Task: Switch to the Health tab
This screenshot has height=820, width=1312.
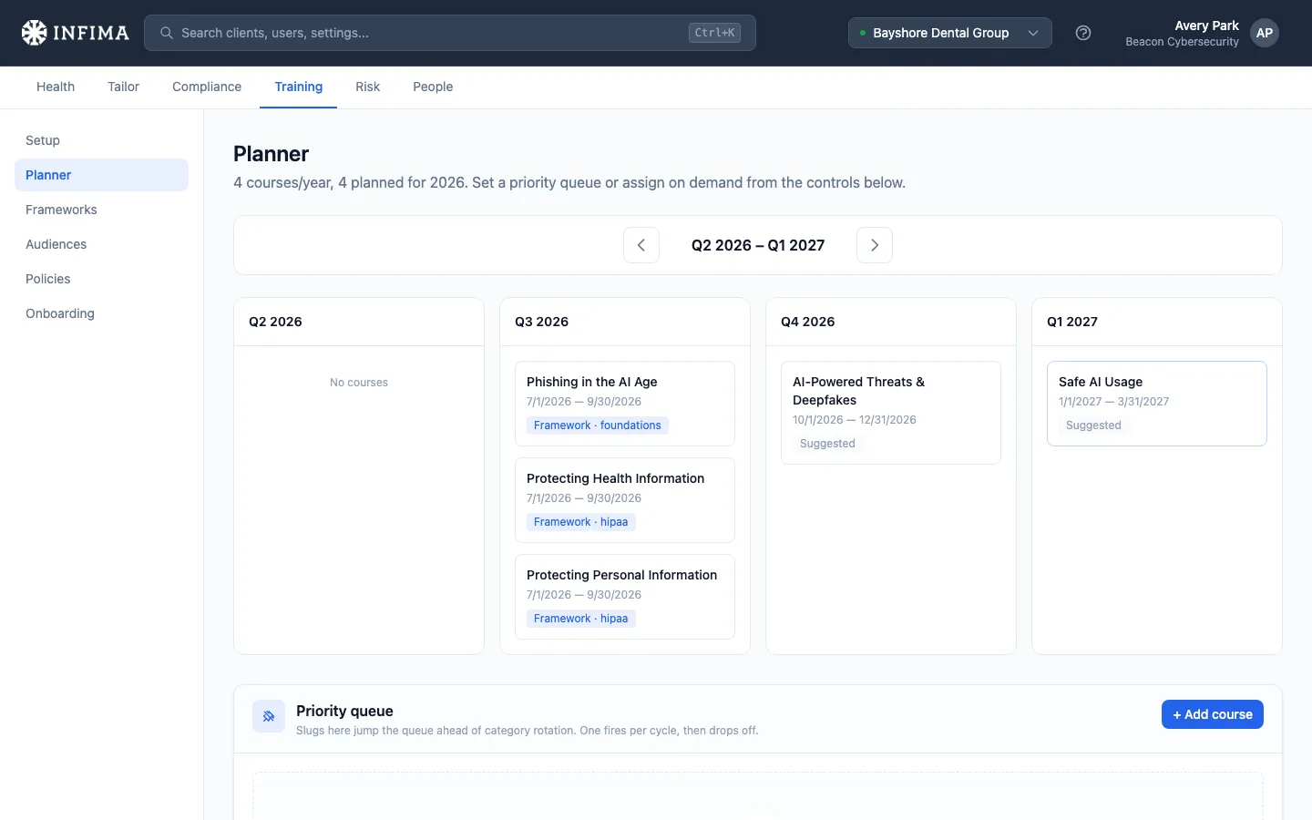Action: click(x=56, y=87)
